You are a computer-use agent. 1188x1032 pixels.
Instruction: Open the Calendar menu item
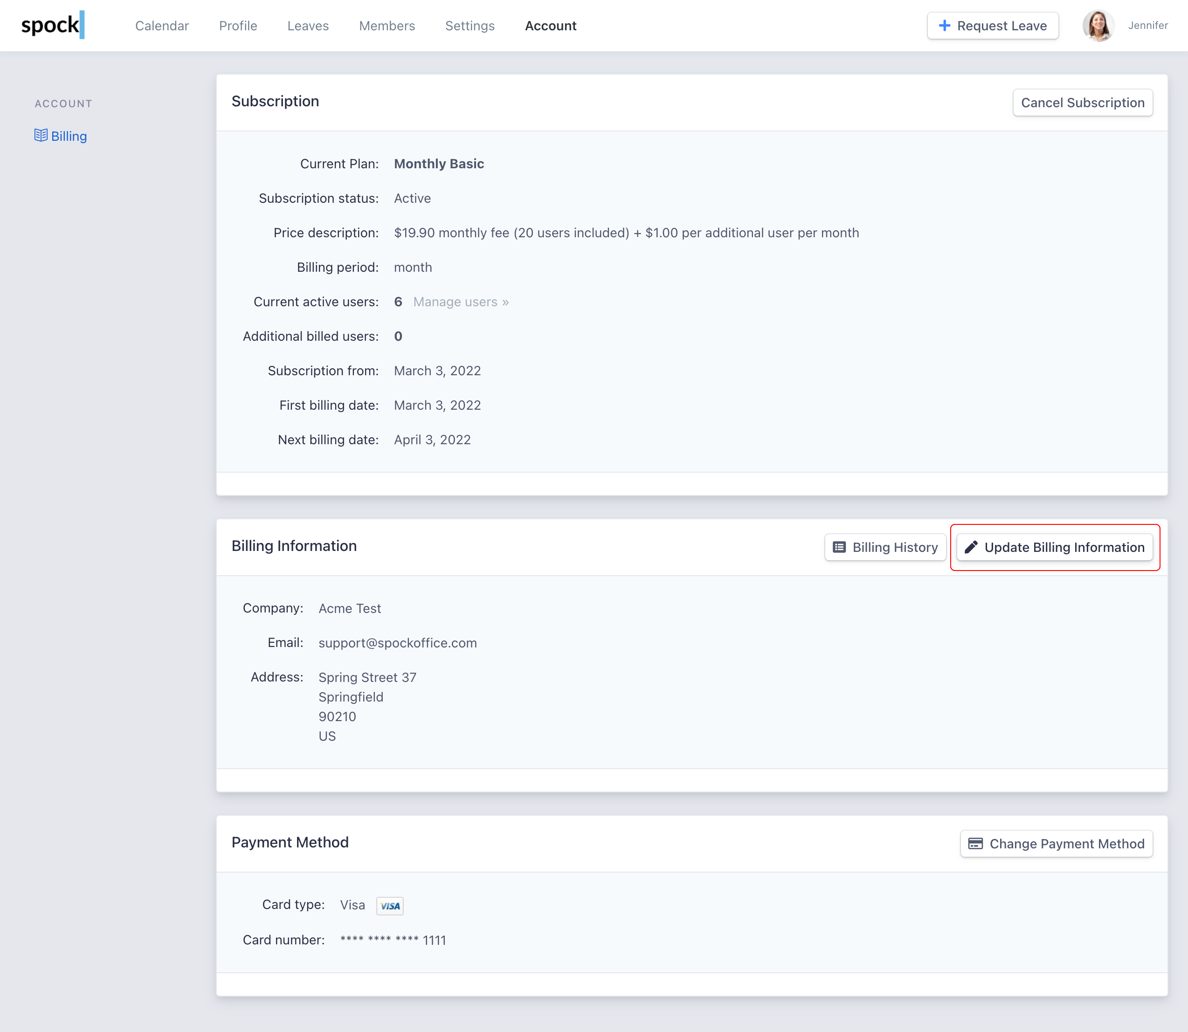[x=162, y=26]
